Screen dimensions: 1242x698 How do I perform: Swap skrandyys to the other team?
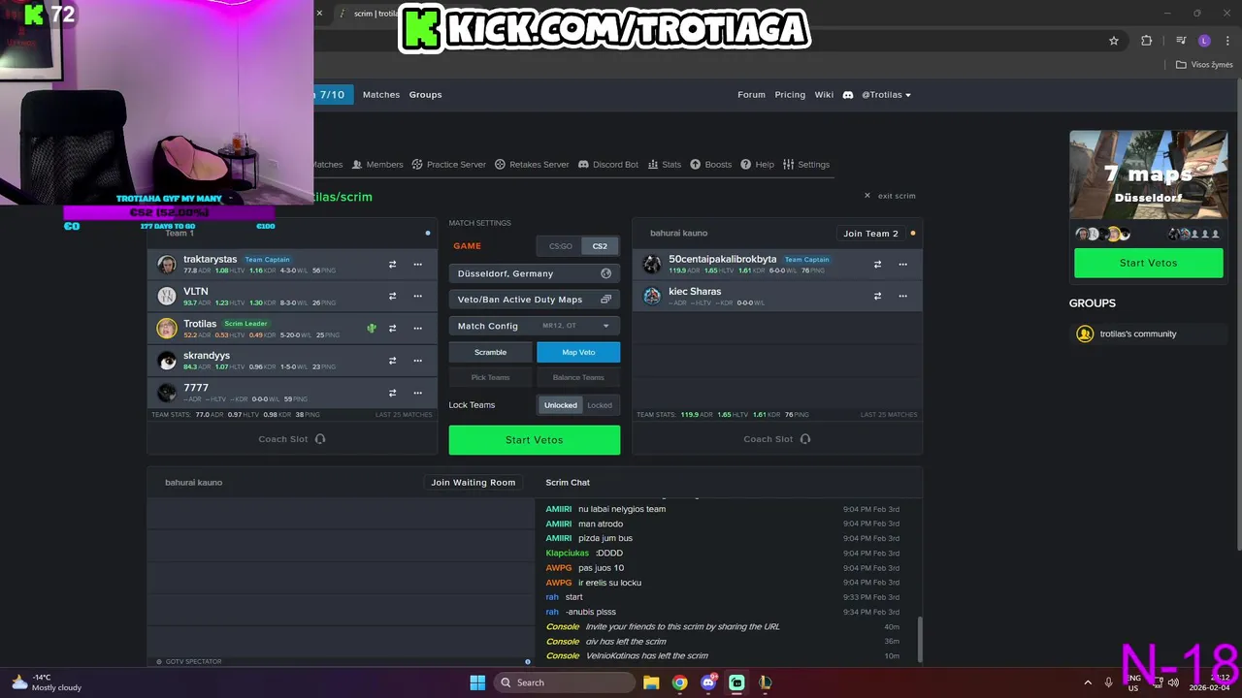click(392, 361)
